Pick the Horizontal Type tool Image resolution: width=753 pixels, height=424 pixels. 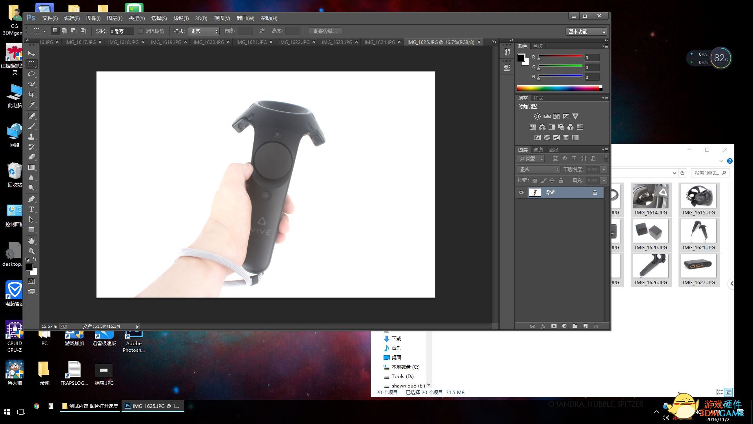[x=31, y=209]
